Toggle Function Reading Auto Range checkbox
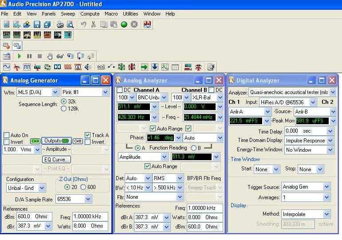The image size is (342, 240). pyautogui.click(x=147, y=166)
